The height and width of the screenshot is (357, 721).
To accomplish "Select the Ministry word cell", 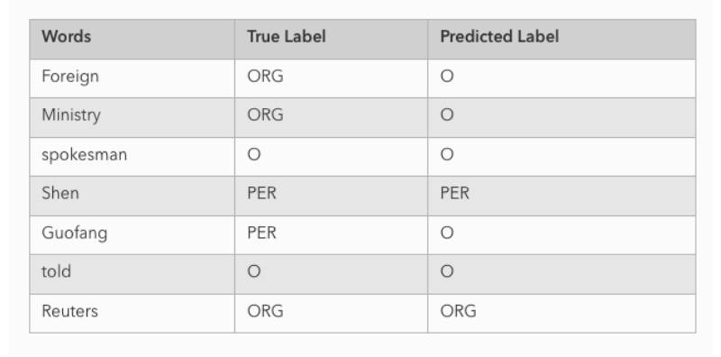I will tap(132, 117).
